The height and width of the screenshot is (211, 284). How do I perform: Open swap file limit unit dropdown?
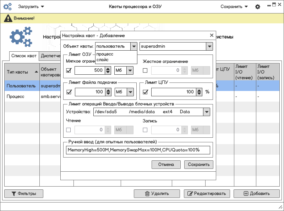point(130,92)
